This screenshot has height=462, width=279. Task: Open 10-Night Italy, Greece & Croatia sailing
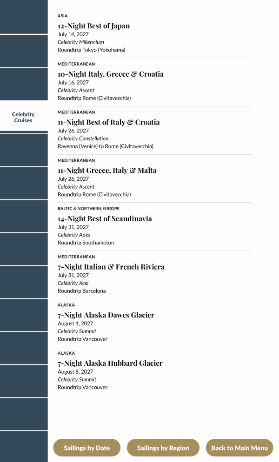(110, 74)
